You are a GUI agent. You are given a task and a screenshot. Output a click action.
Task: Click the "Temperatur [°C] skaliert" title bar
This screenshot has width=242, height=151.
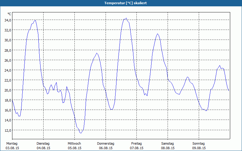pyautogui.click(x=121, y=3)
